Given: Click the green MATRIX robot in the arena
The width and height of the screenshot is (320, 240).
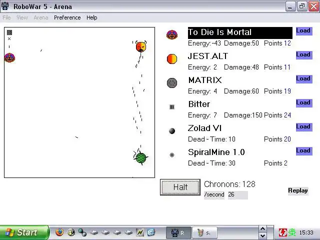Looking at the screenshot, I should 141,158.
